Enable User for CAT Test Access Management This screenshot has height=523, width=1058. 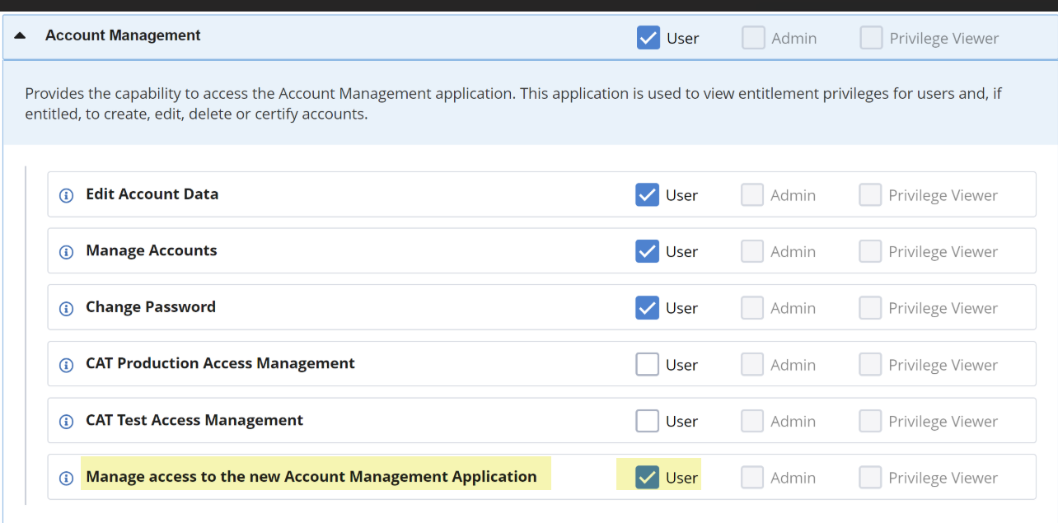click(647, 421)
